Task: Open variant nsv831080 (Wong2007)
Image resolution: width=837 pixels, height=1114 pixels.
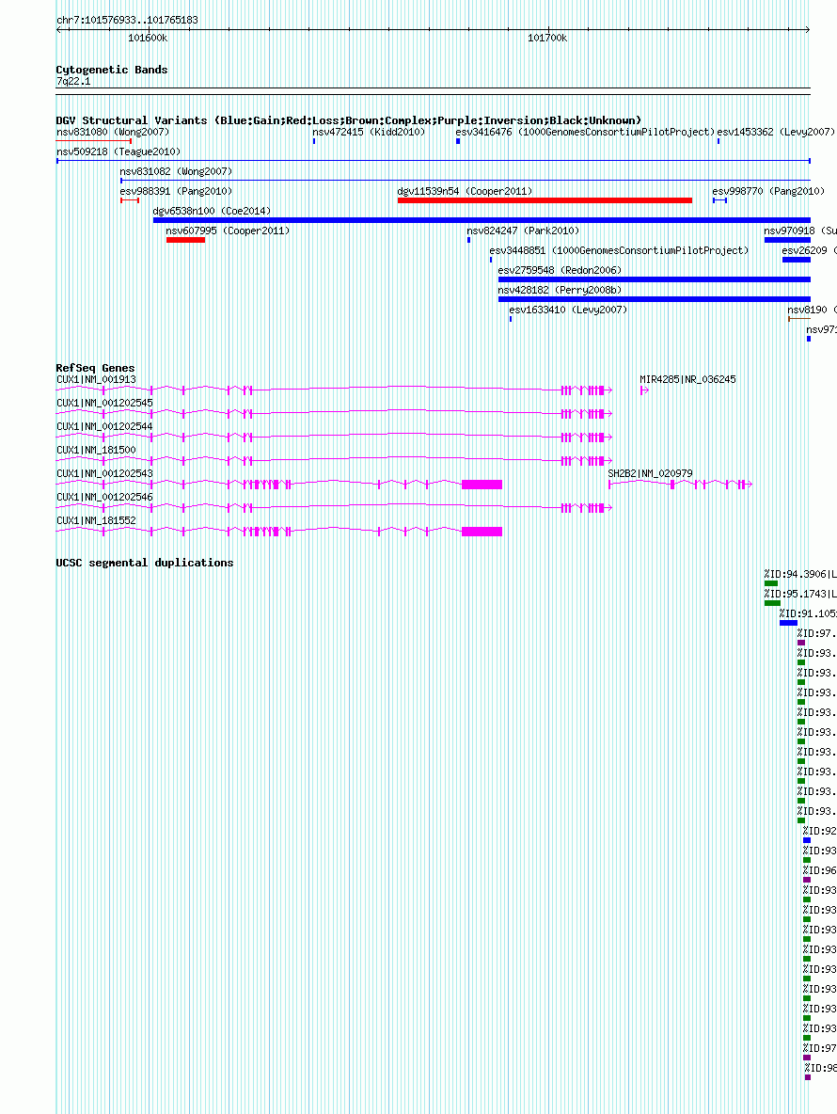Action: tap(113, 132)
